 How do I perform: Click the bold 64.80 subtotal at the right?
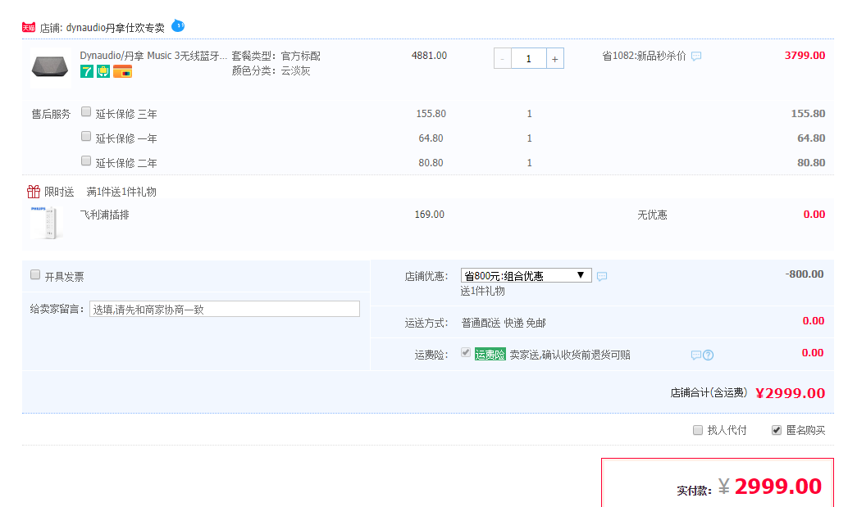coord(811,138)
